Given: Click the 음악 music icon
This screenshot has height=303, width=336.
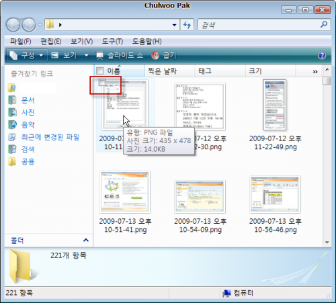Looking at the screenshot, I should (12, 125).
